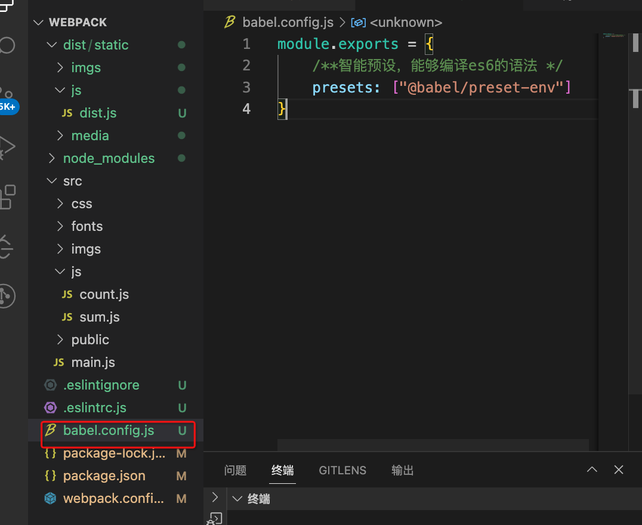Open the Search view in the activity bar
Viewport: 642px width, 525px height.
pyautogui.click(x=5, y=45)
